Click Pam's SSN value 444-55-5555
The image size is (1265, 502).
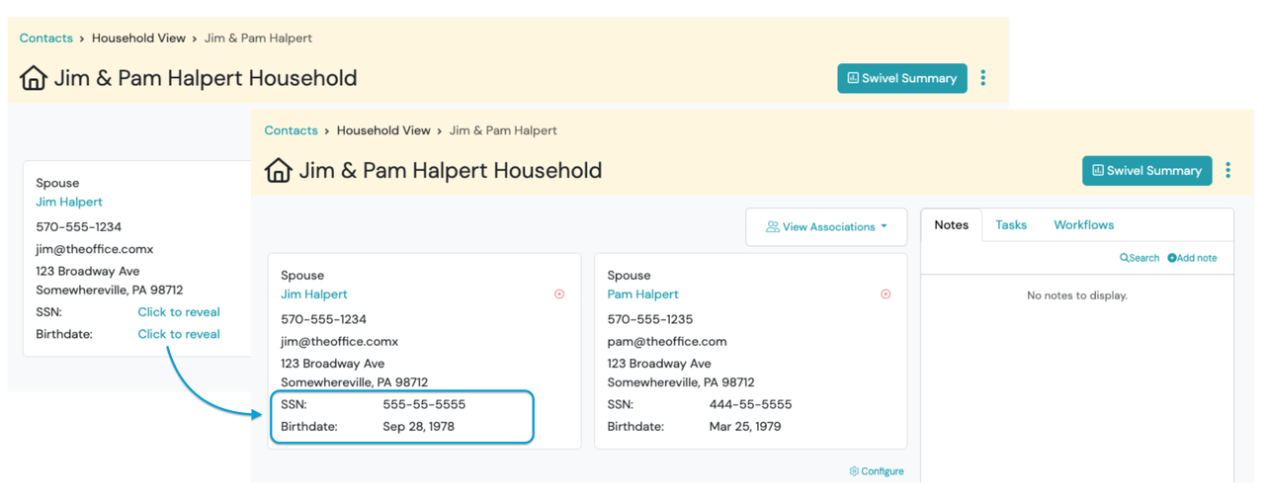750,404
